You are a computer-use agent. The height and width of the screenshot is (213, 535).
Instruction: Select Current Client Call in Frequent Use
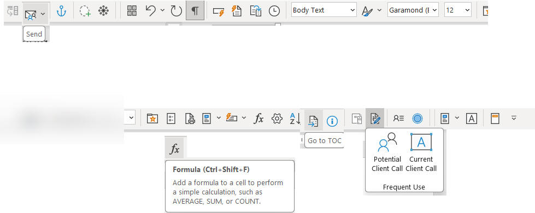pyautogui.click(x=421, y=152)
